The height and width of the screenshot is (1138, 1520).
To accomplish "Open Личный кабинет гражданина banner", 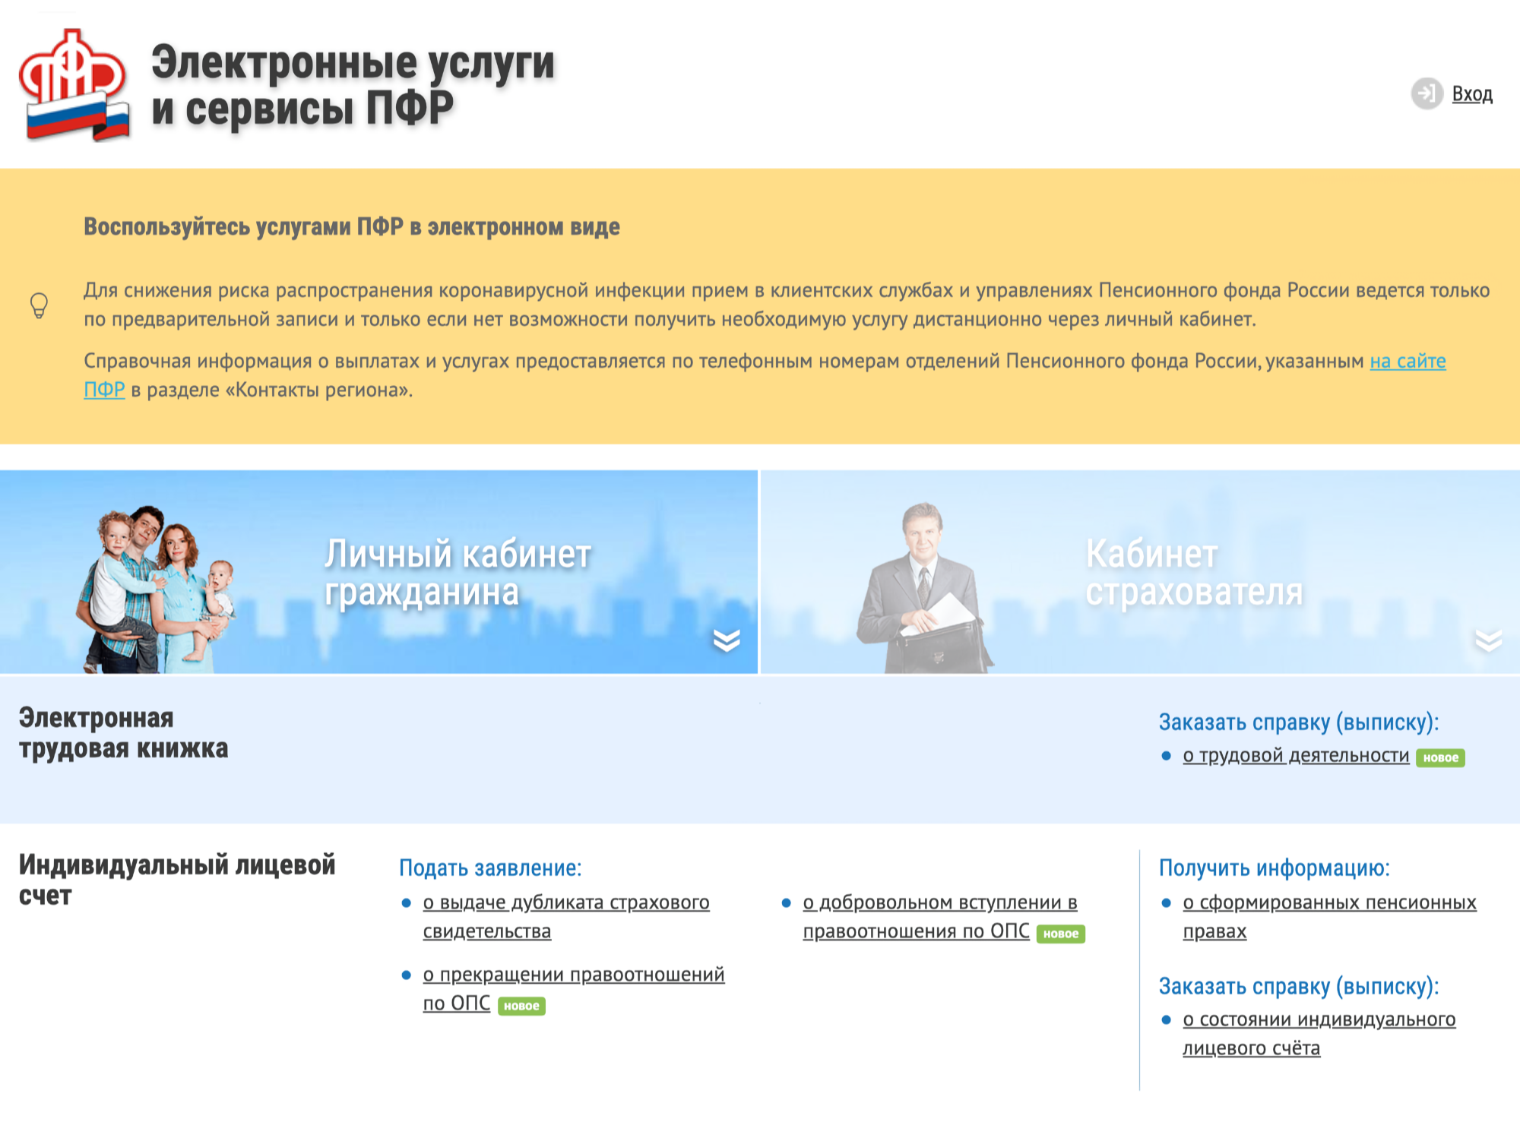I will point(378,572).
